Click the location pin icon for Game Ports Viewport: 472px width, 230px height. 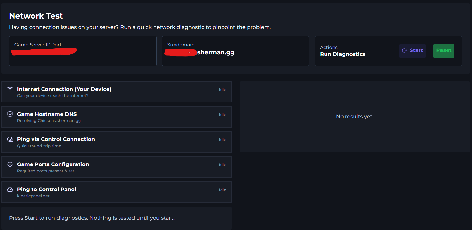pyautogui.click(x=10, y=164)
